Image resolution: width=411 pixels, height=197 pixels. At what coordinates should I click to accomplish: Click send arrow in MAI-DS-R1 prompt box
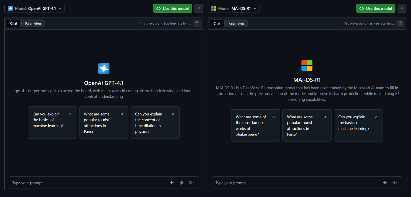395,183
